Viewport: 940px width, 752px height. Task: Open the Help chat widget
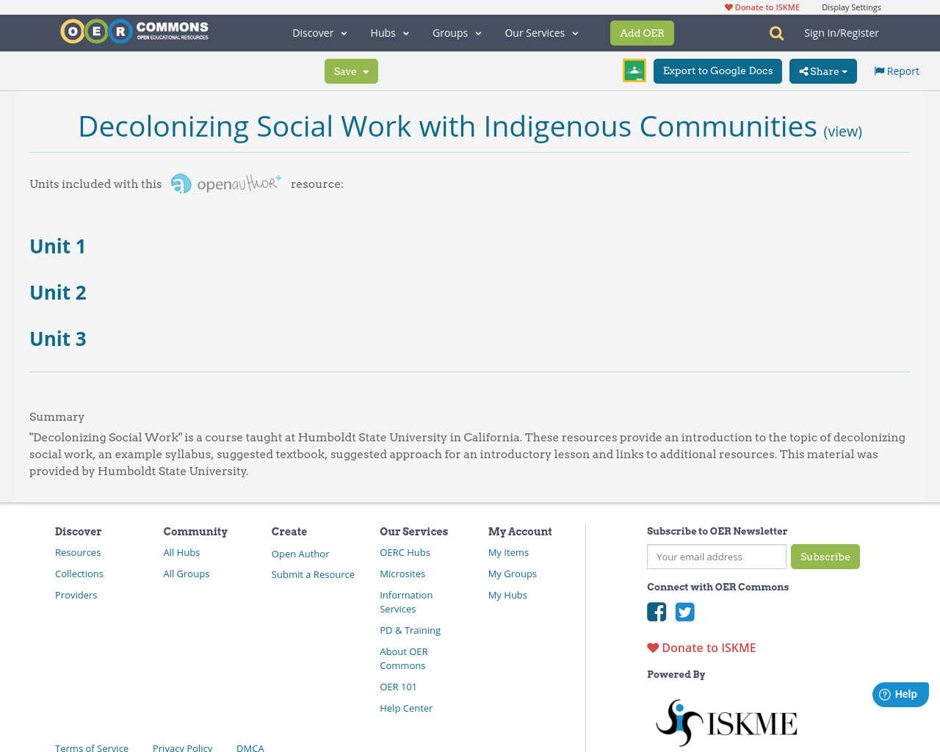point(900,693)
